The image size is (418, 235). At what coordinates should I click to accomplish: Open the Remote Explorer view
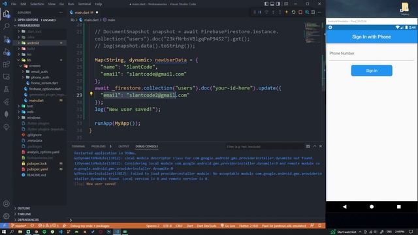[7, 77]
